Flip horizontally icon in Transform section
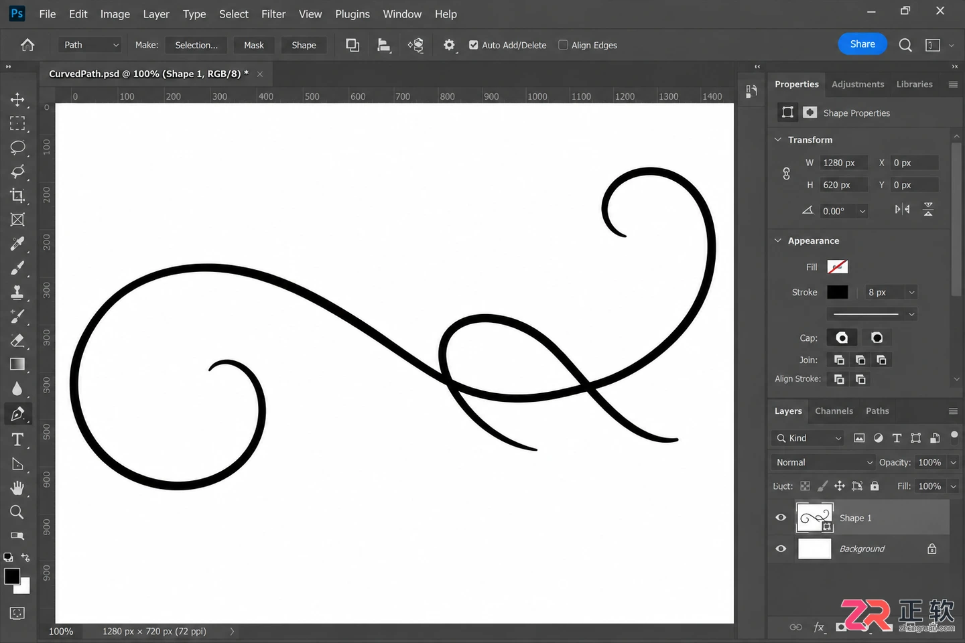The height and width of the screenshot is (643, 965). (x=902, y=210)
